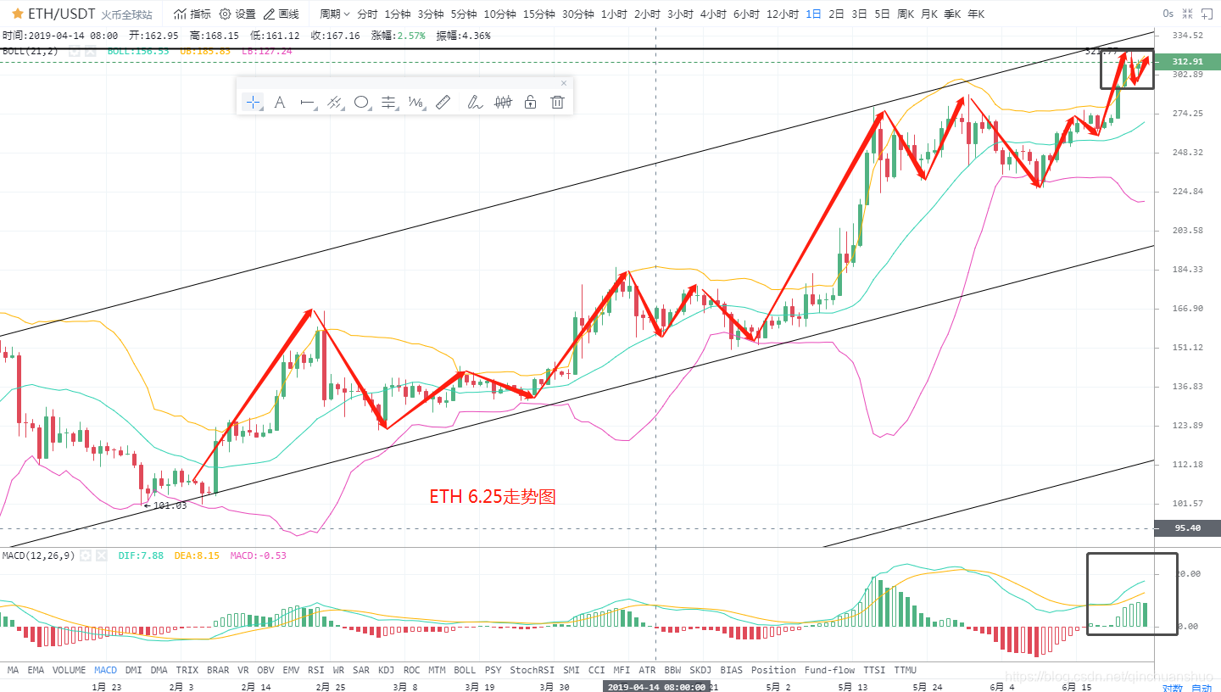The width and height of the screenshot is (1221, 692).
Task: Switch to 4小时 timeframe
Action: [x=713, y=14]
